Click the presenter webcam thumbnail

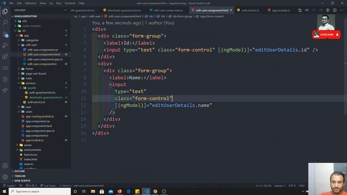[x=327, y=179]
